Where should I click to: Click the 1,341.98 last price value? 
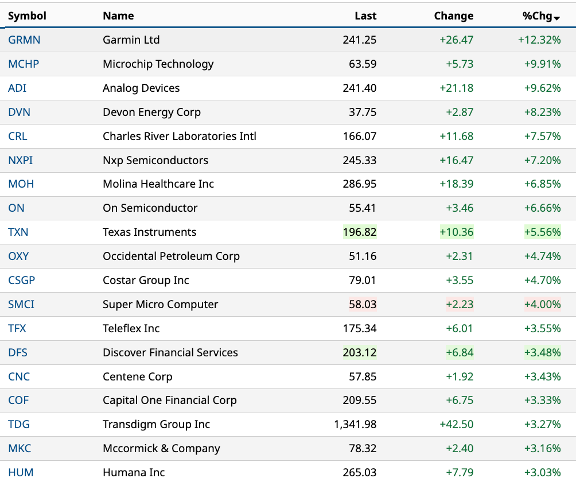355,424
